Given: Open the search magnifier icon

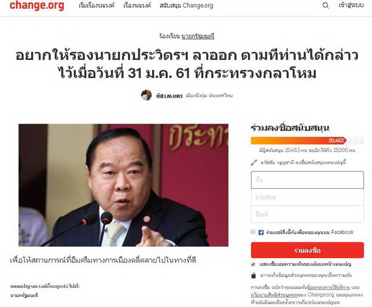Looking at the screenshot, I should [326, 6].
